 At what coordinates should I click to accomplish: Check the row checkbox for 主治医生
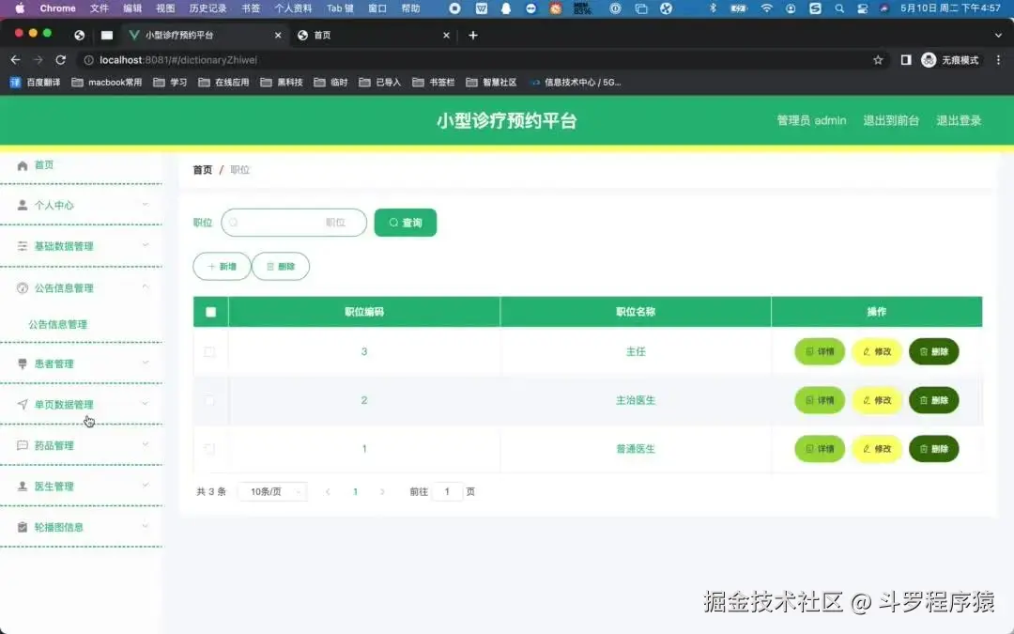click(208, 400)
